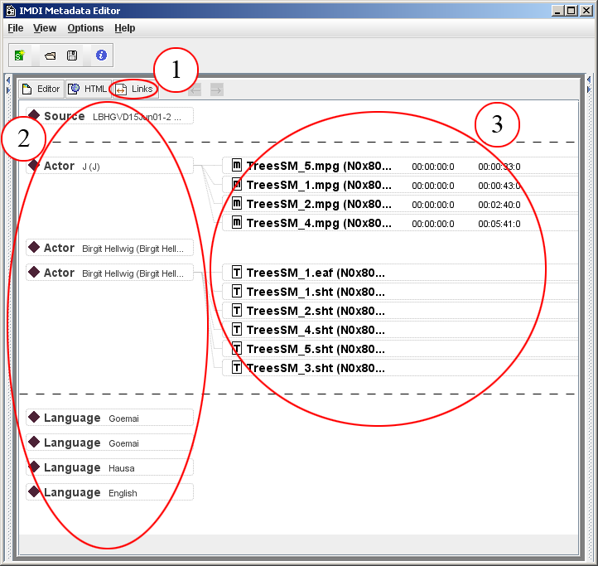Select written resource TreesSM_4.sht
This screenshot has width=598, height=566.
pos(400,330)
